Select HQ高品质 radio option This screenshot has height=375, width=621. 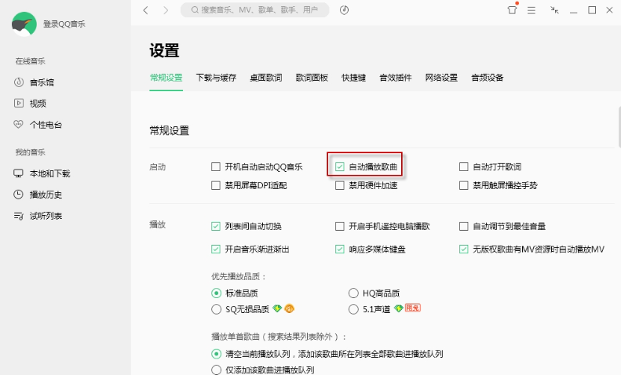point(353,293)
